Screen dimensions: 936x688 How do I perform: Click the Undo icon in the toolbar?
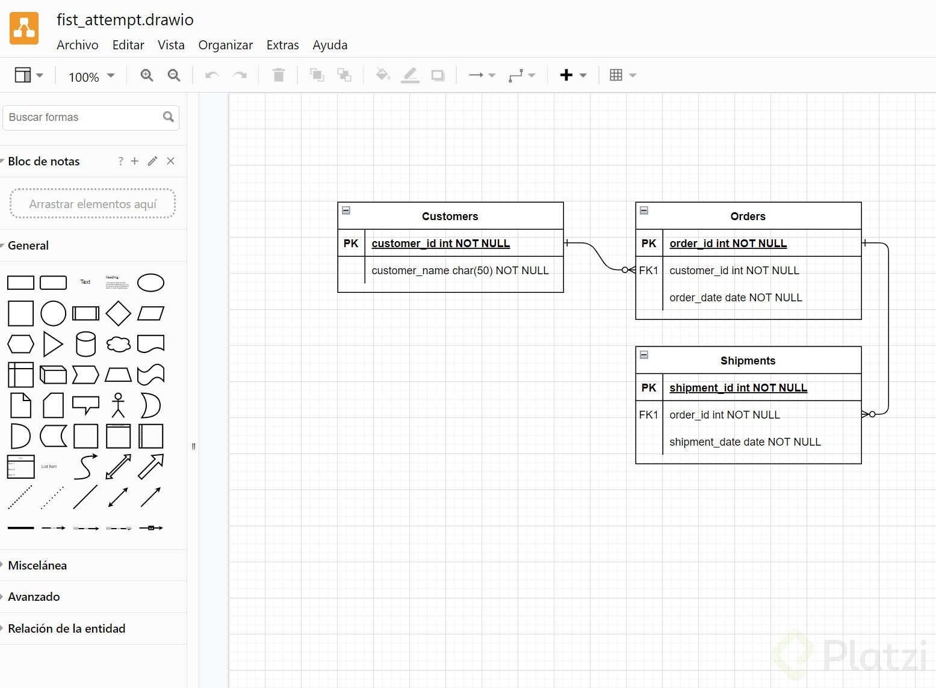coord(211,75)
